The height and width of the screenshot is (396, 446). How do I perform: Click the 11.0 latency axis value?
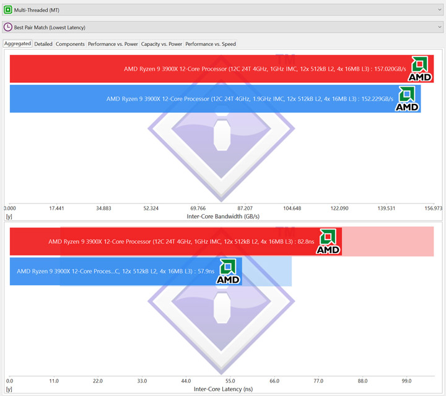[x=54, y=381]
